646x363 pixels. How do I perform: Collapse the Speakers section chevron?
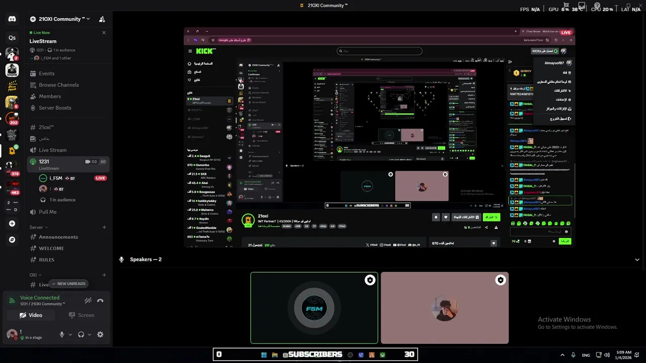637,260
